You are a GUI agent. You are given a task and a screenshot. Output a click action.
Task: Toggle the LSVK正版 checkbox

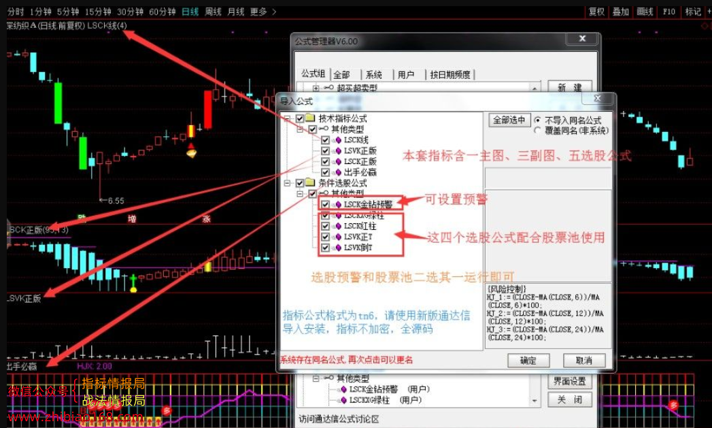[325, 151]
